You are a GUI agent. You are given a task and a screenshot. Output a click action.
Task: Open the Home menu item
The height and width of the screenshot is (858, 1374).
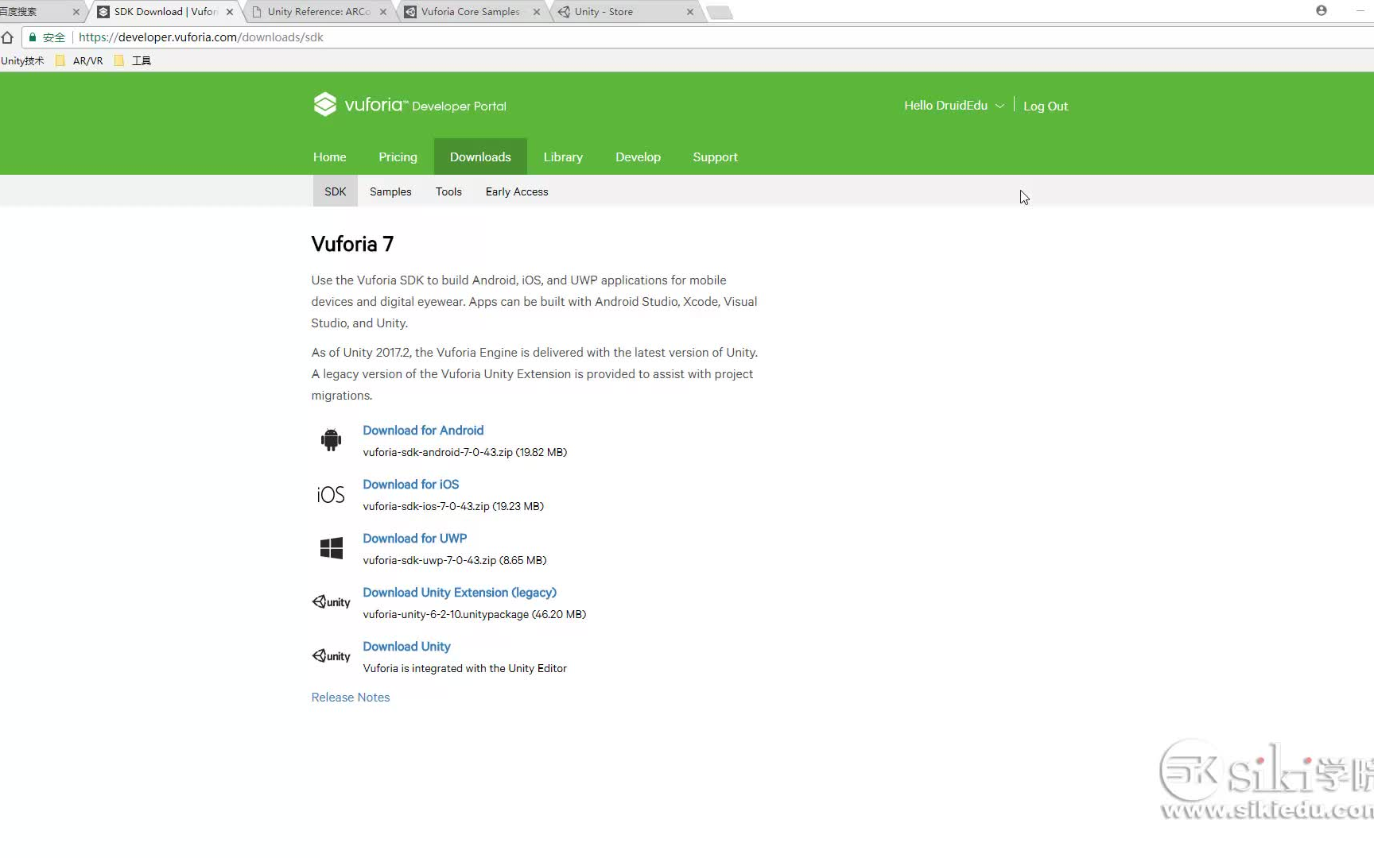pyautogui.click(x=329, y=157)
